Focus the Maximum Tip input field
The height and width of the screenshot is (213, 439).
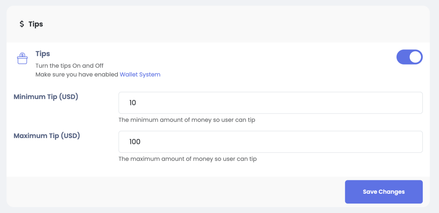271,141
